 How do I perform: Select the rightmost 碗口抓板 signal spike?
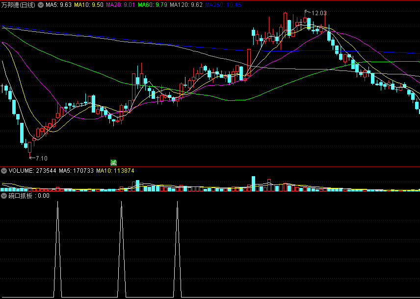click(177, 249)
